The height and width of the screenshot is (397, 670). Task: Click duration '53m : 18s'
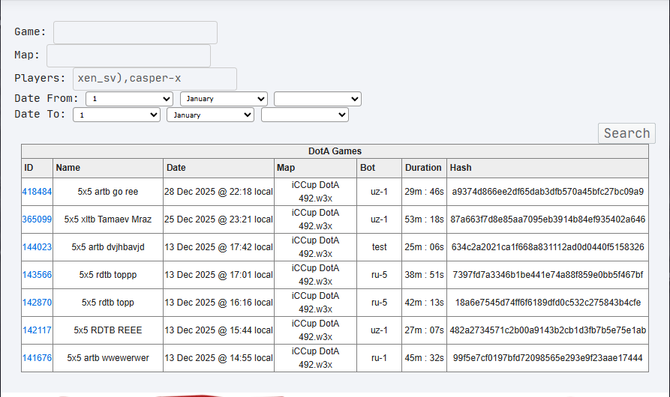[425, 219]
